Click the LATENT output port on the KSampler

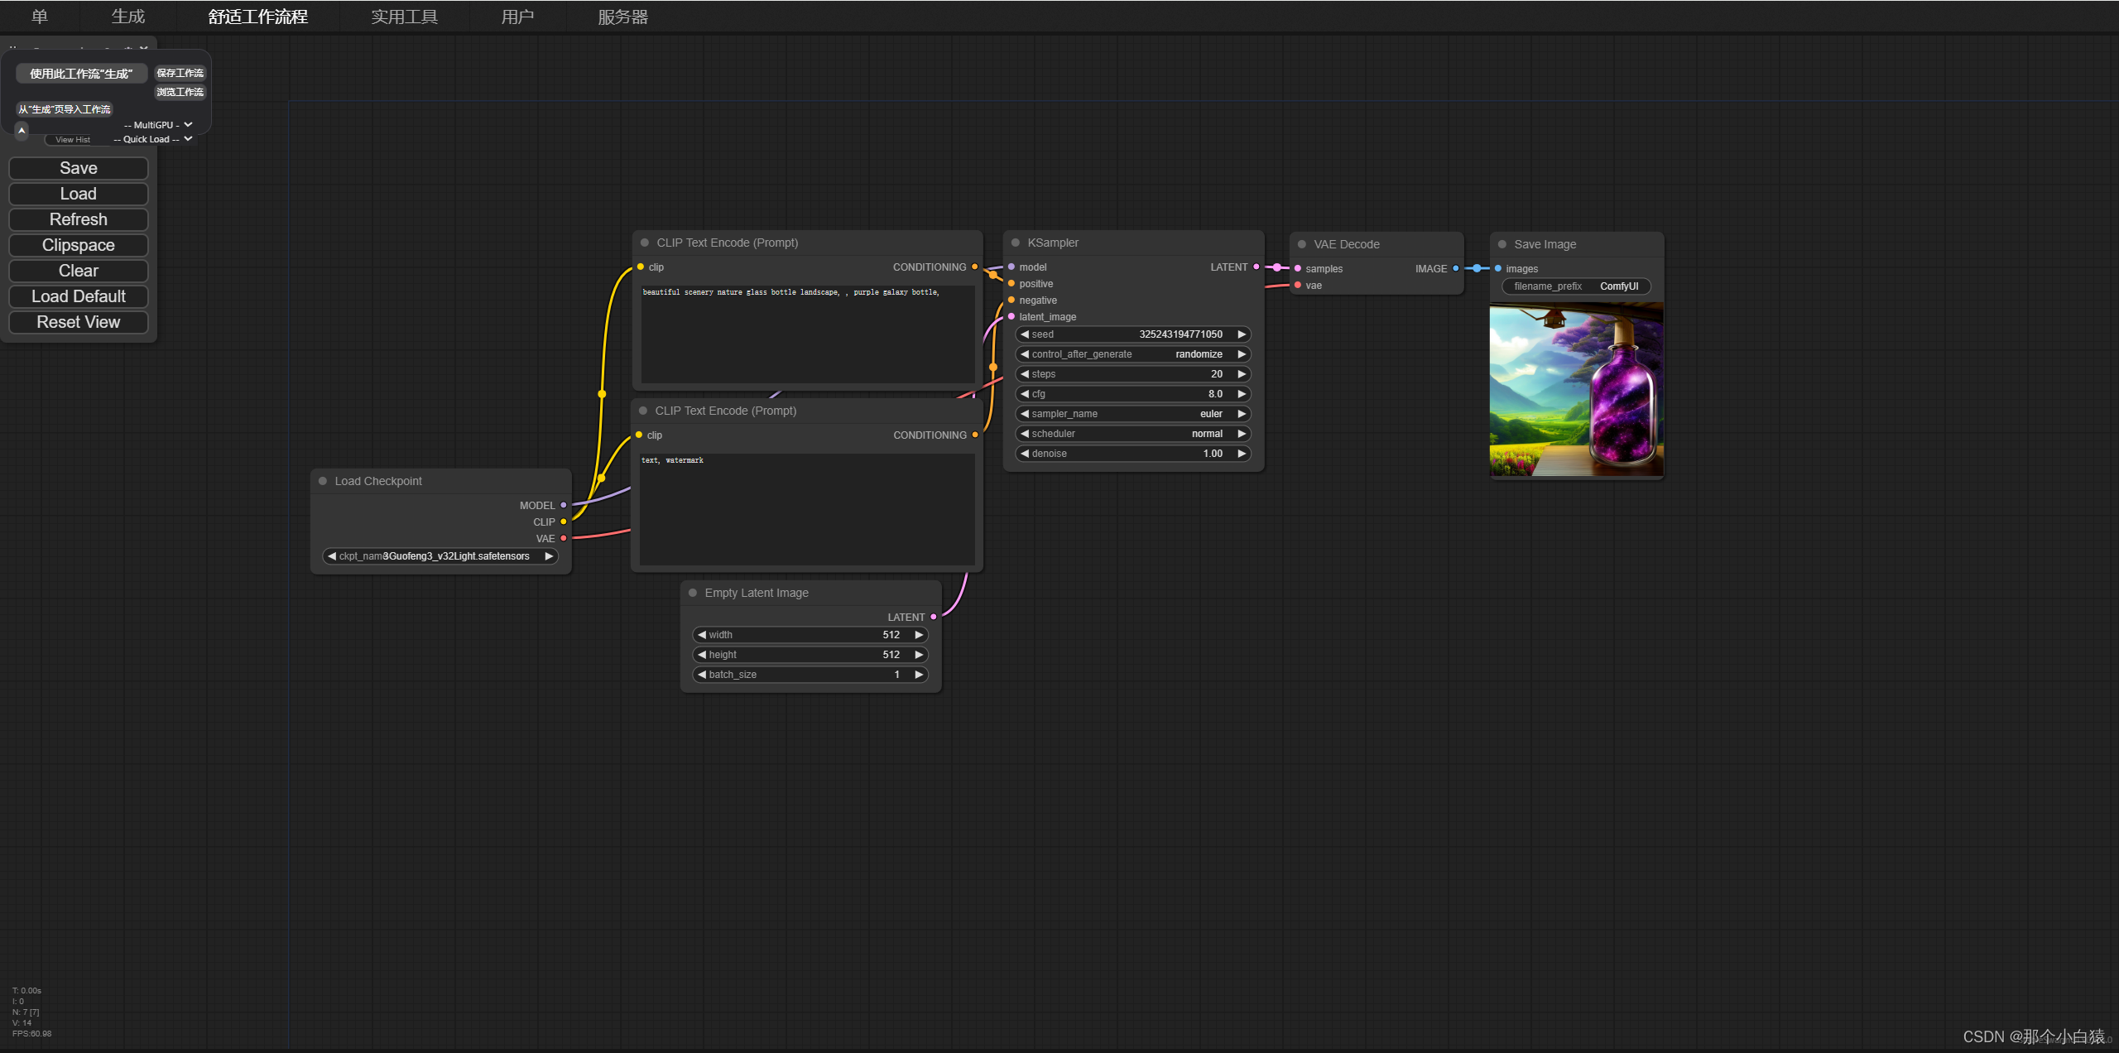(1257, 267)
